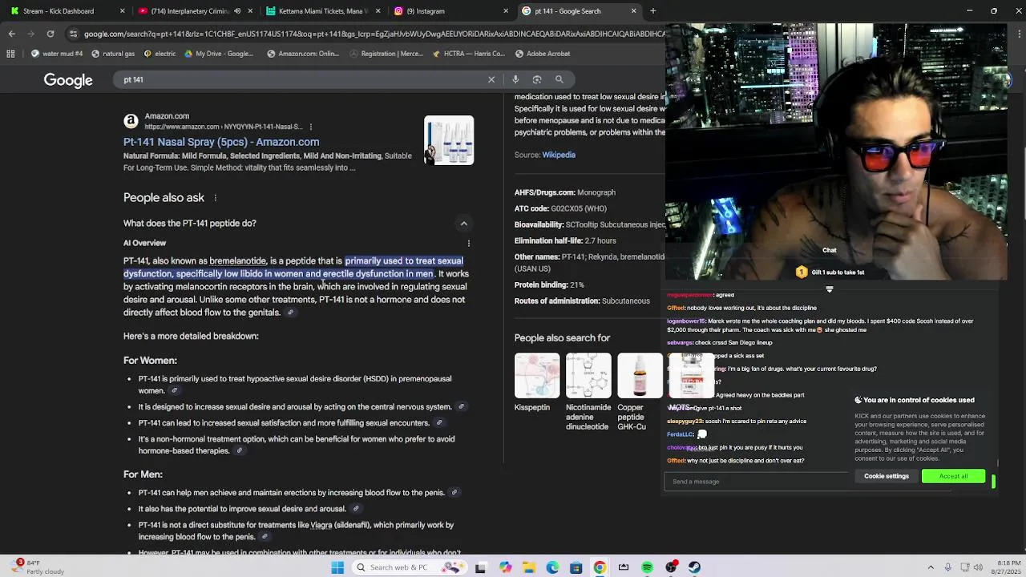Open Adobe Acrobat bookmark

543,54
